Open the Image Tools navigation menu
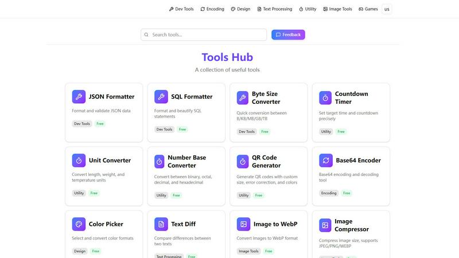Image resolution: width=459 pixels, height=258 pixels. point(337,9)
